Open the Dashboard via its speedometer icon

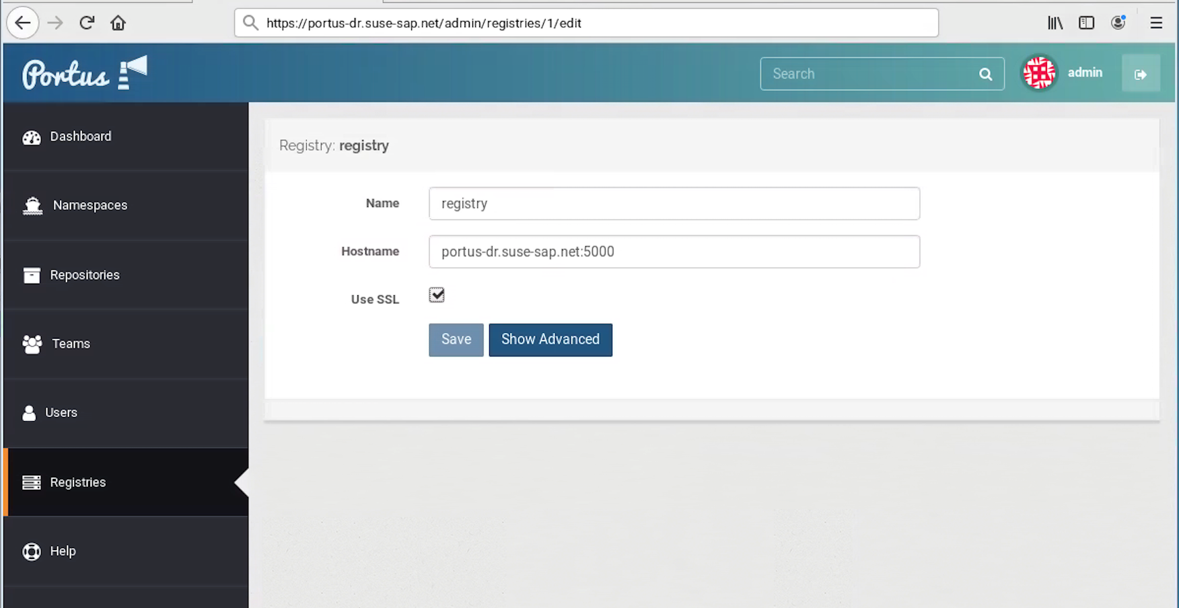[31, 137]
